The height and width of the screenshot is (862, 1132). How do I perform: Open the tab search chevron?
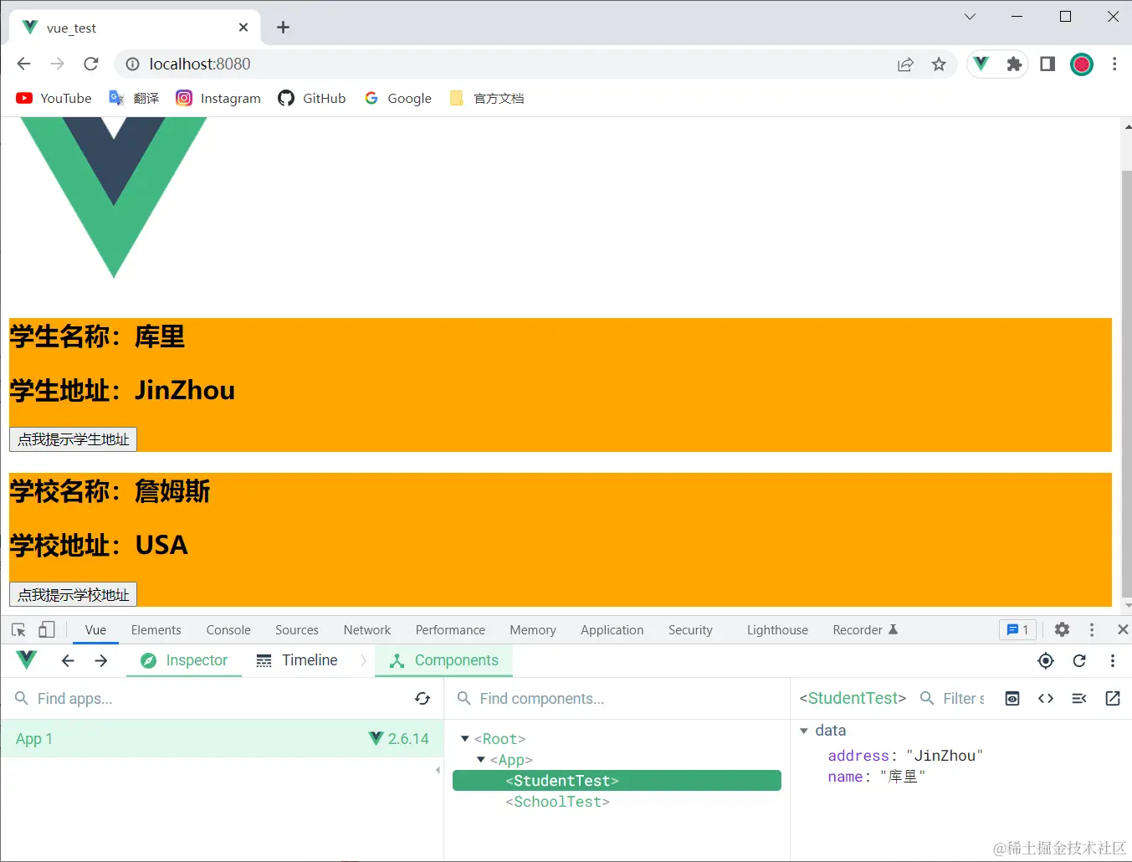(x=970, y=17)
